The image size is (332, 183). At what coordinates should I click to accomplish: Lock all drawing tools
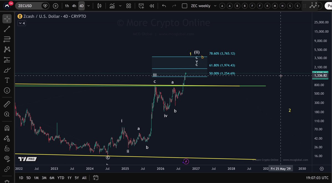click(7, 149)
